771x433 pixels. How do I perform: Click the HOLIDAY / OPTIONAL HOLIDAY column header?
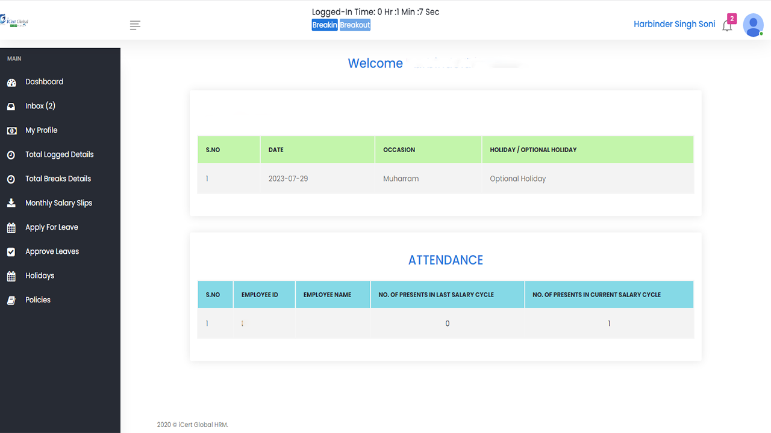(x=588, y=150)
